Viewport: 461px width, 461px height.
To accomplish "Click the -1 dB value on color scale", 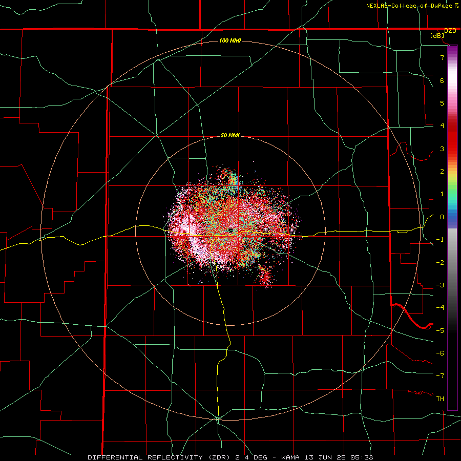I will tap(440, 240).
